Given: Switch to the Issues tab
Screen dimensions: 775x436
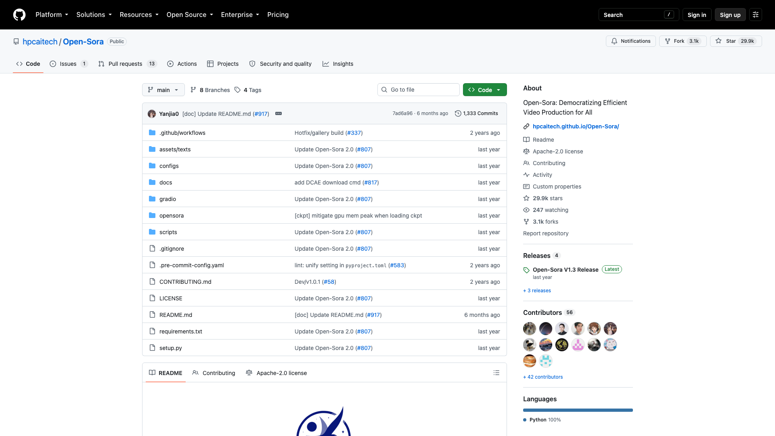Looking at the screenshot, I should (x=69, y=64).
